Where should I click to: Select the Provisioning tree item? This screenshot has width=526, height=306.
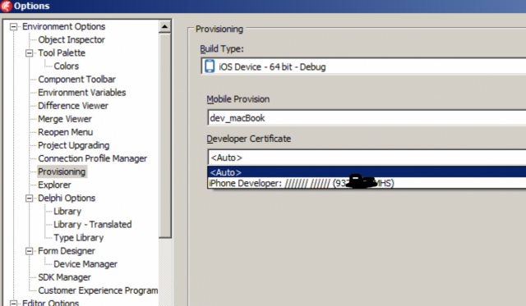62,171
